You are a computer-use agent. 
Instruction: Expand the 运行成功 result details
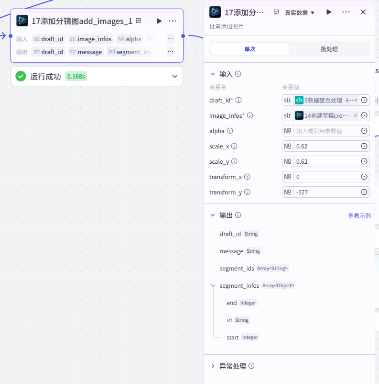point(175,77)
